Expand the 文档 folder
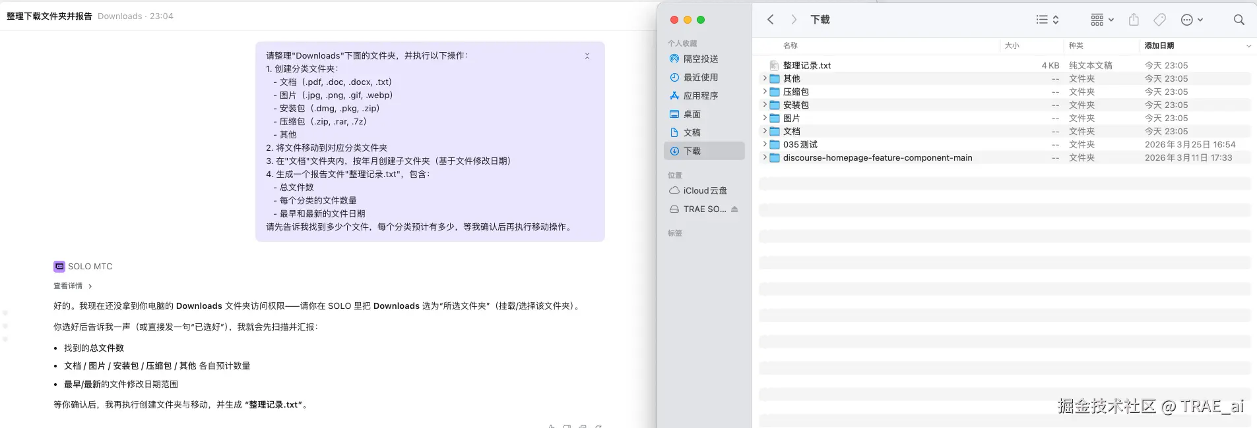 point(765,131)
